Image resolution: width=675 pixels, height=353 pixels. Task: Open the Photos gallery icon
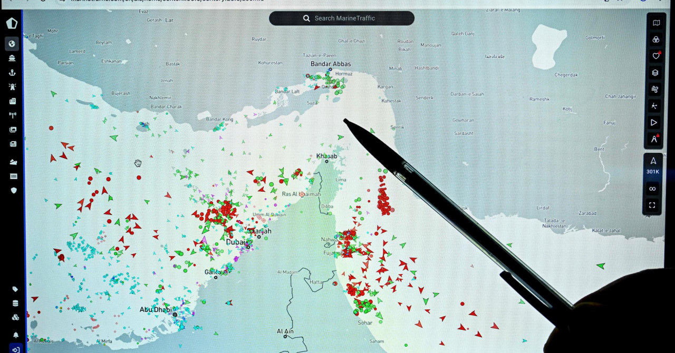[x=13, y=130]
